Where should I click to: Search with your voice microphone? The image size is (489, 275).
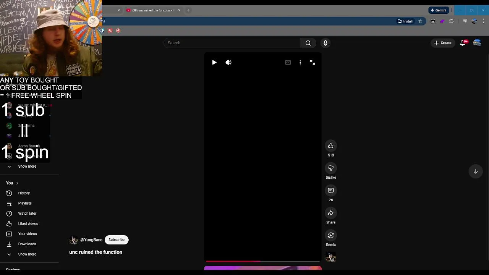[x=325, y=43]
